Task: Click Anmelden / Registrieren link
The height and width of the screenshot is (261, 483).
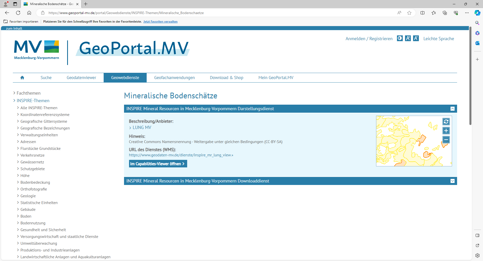Action: (369, 39)
